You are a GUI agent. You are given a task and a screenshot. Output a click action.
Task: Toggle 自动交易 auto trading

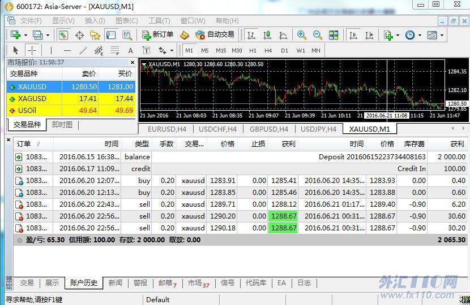pyautogui.click(x=215, y=35)
